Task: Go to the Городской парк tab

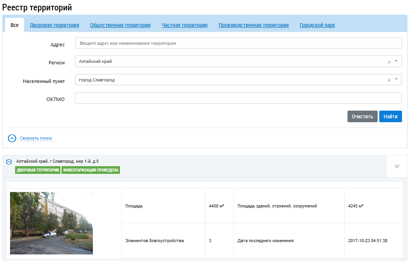Action: (317, 25)
